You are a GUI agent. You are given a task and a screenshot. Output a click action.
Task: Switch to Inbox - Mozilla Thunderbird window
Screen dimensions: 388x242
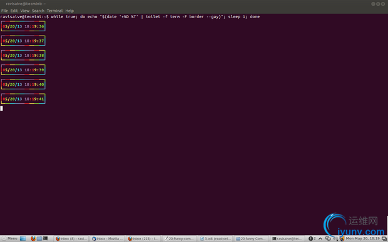pyautogui.click(x=108, y=238)
